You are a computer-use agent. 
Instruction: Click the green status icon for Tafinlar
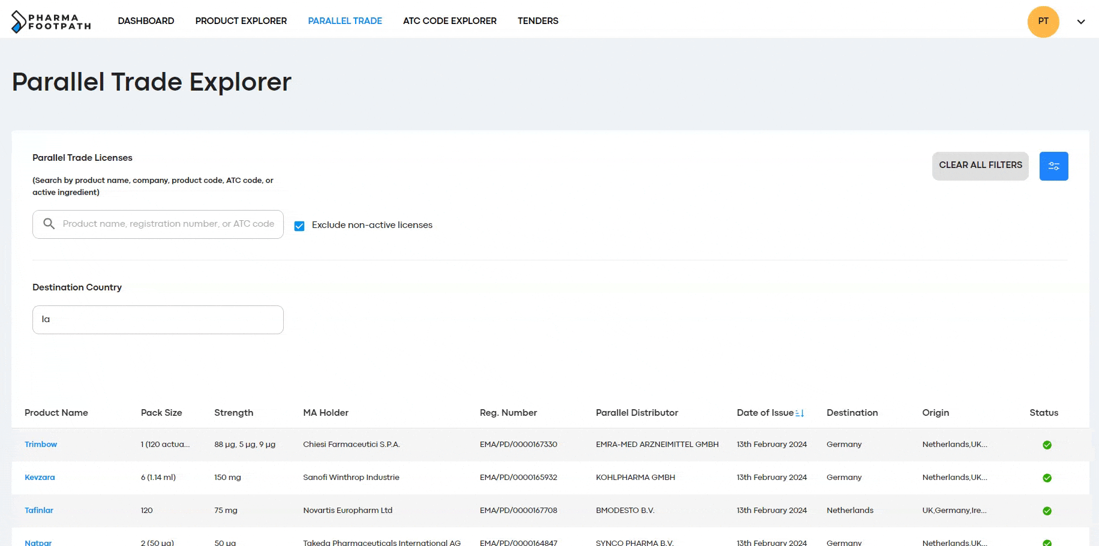pyautogui.click(x=1047, y=511)
